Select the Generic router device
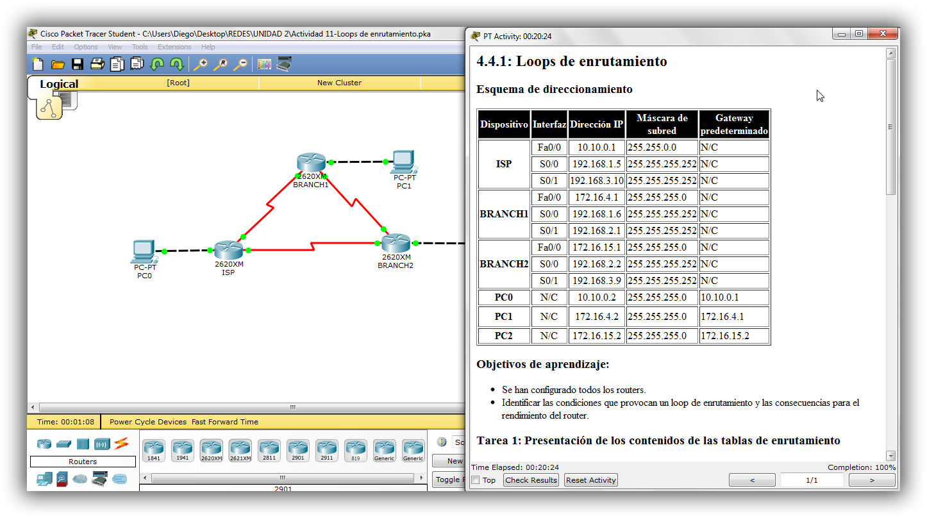Screen dimensions: 927x518 tap(384, 451)
